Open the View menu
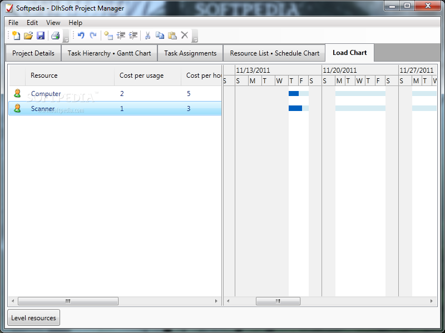Screen dimensions: 445x333 (53, 23)
